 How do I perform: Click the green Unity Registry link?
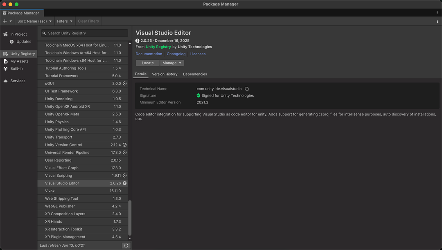[158, 47]
